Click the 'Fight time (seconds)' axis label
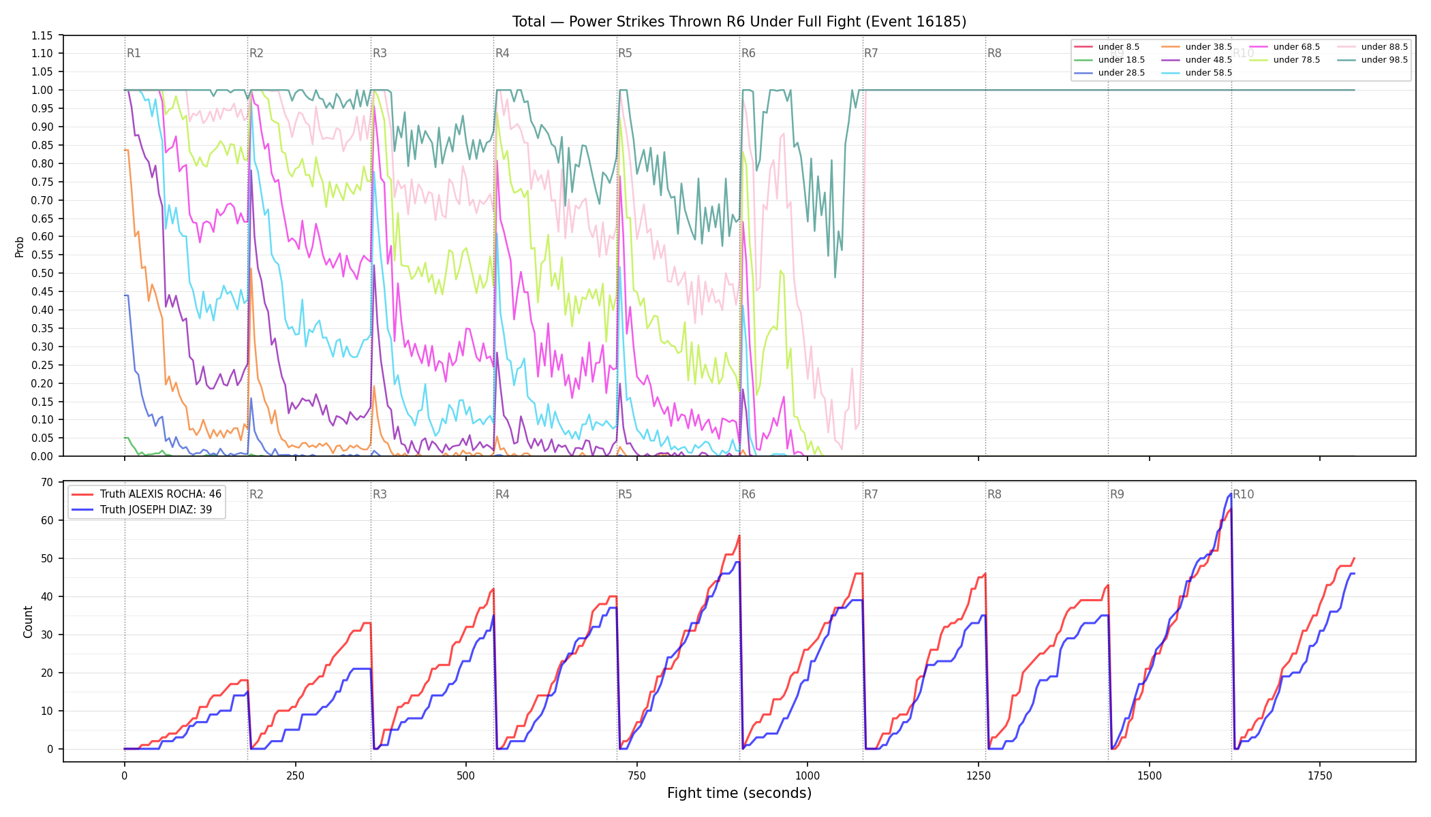 point(739,793)
